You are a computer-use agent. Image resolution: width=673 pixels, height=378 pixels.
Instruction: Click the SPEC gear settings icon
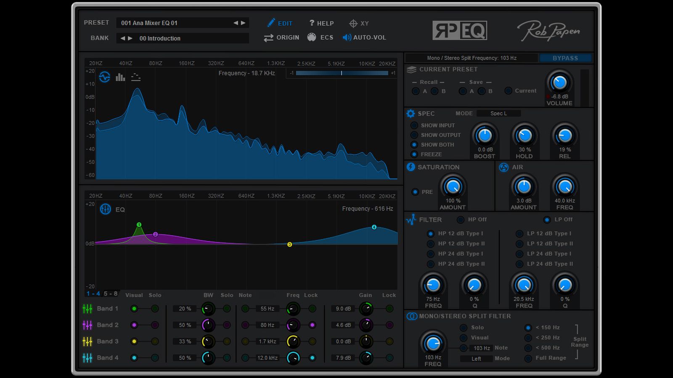[411, 113]
